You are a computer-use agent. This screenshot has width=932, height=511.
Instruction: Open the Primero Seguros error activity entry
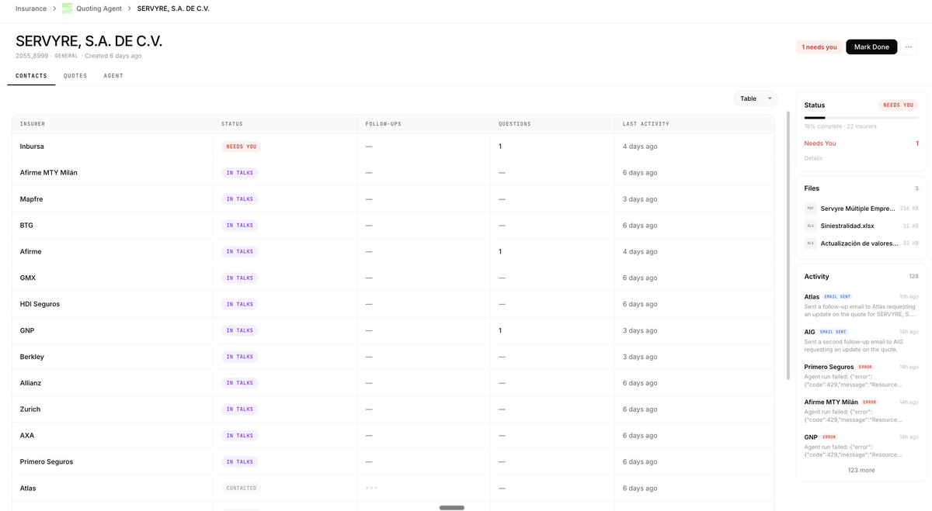[861, 375]
